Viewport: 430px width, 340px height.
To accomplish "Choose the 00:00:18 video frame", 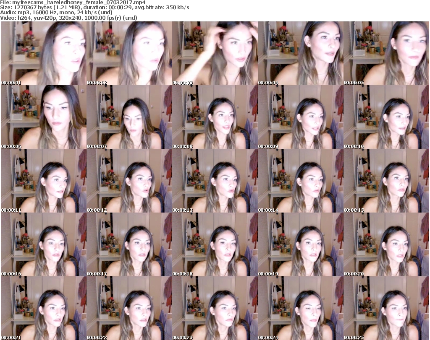I will [215, 244].
